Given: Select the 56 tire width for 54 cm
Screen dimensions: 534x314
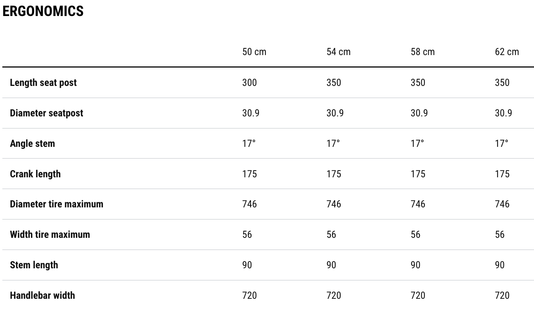Looking at the screenshot, I should tap(331, 234).
